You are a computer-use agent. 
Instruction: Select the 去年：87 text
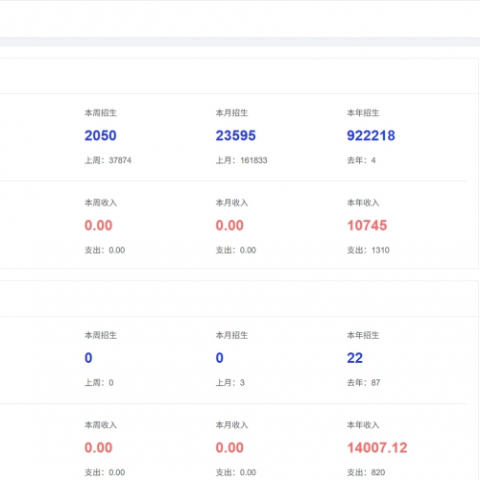pos(364,382)
